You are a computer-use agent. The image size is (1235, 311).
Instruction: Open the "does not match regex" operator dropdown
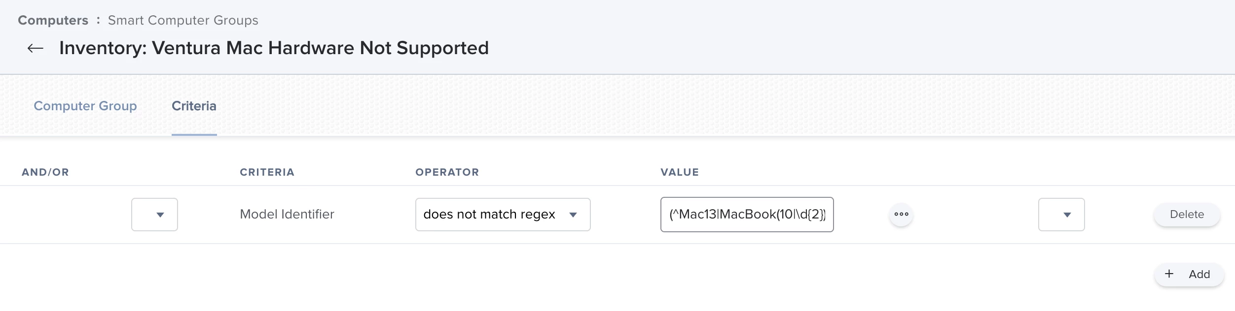point(503,215)
